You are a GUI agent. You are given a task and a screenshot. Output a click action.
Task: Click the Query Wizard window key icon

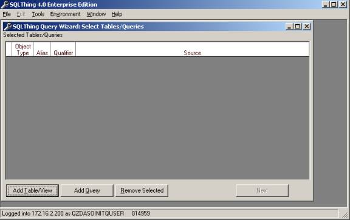pos(8,27)
